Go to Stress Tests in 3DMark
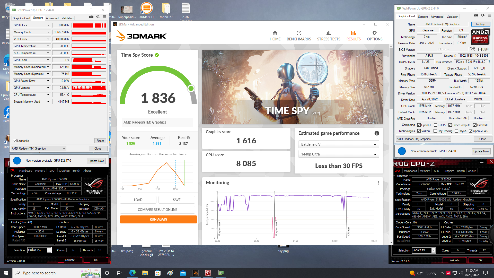 (x=329, y=36)
